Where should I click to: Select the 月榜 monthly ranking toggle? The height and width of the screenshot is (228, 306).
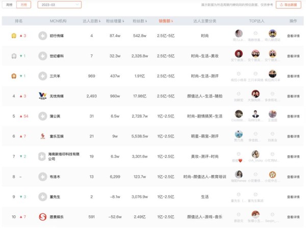point(24,5)
